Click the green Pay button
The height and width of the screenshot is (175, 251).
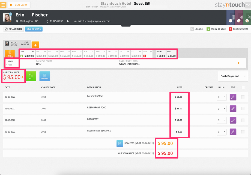point(31,76)
